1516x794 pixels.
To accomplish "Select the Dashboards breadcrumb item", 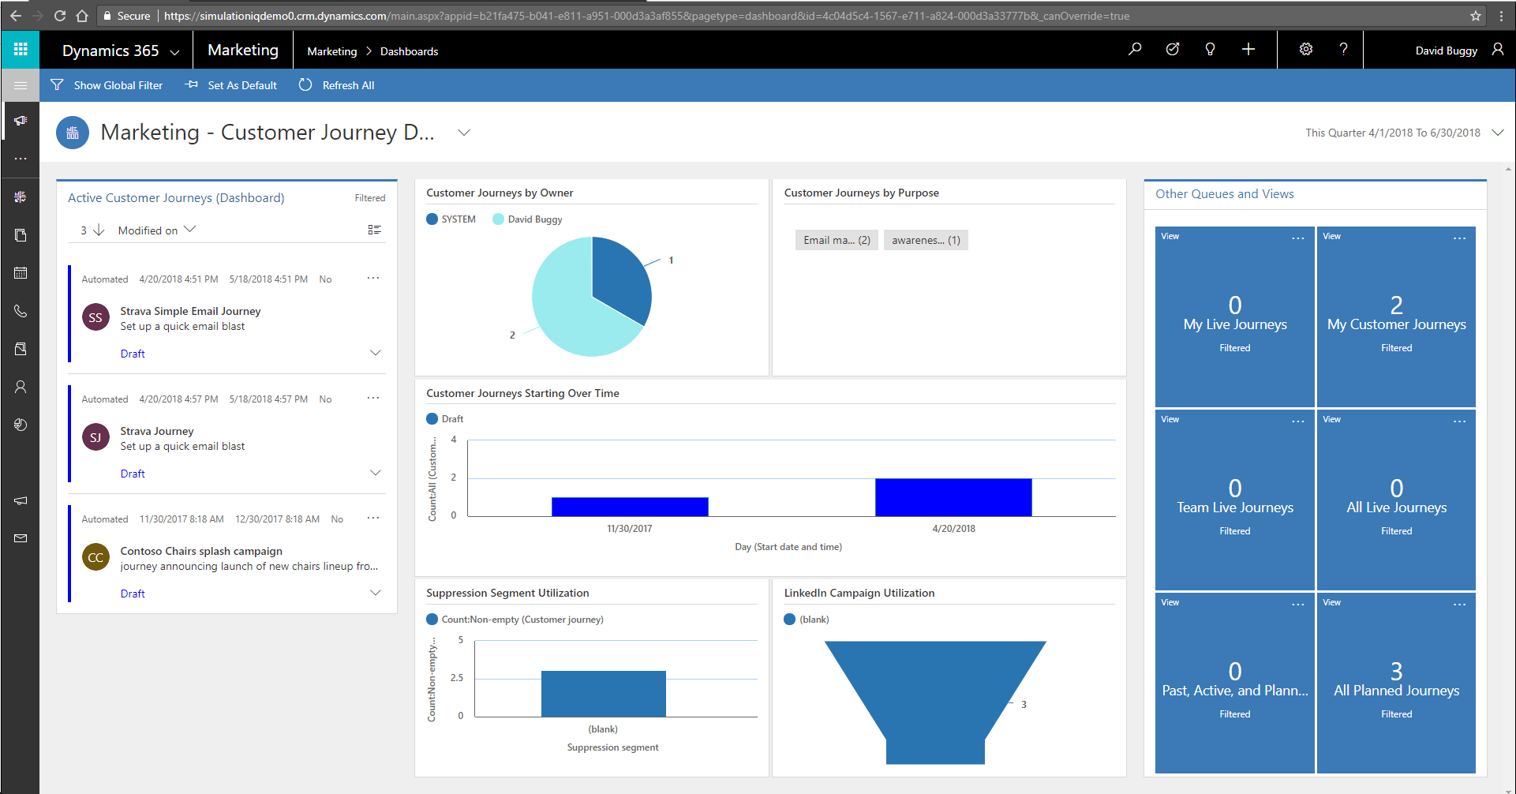I will click(409, 51).
